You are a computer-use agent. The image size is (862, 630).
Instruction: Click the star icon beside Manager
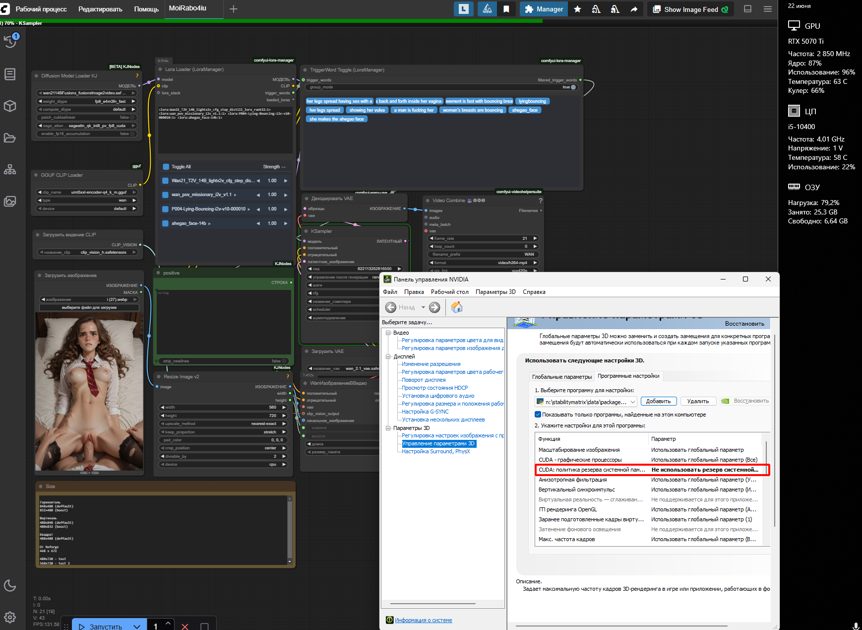pos(577,9)
